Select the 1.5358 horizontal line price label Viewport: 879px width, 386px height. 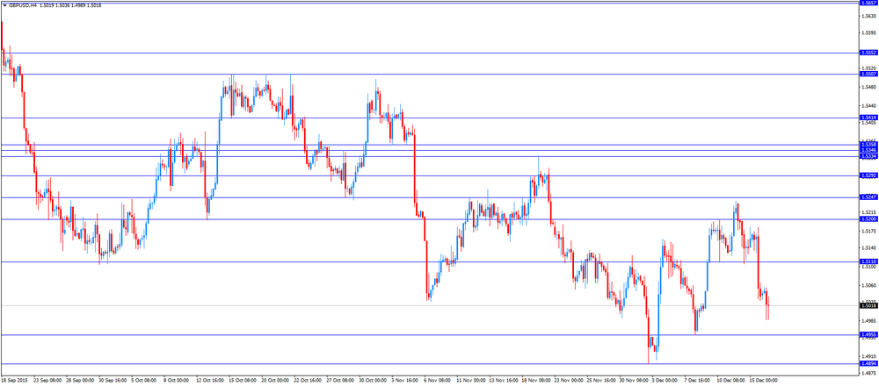click(x=868, y=145)
